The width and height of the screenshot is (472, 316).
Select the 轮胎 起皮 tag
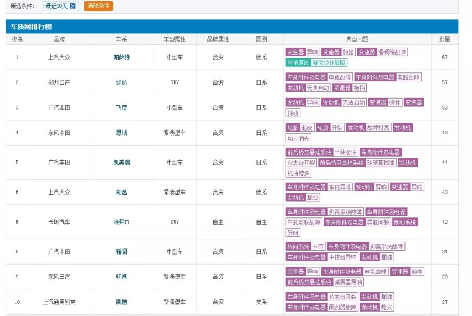click(x=300, y=127)
